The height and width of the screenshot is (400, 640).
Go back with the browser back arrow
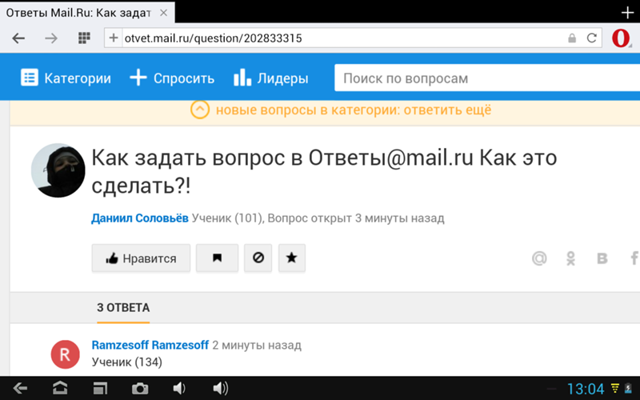click(x=18, y=38)
